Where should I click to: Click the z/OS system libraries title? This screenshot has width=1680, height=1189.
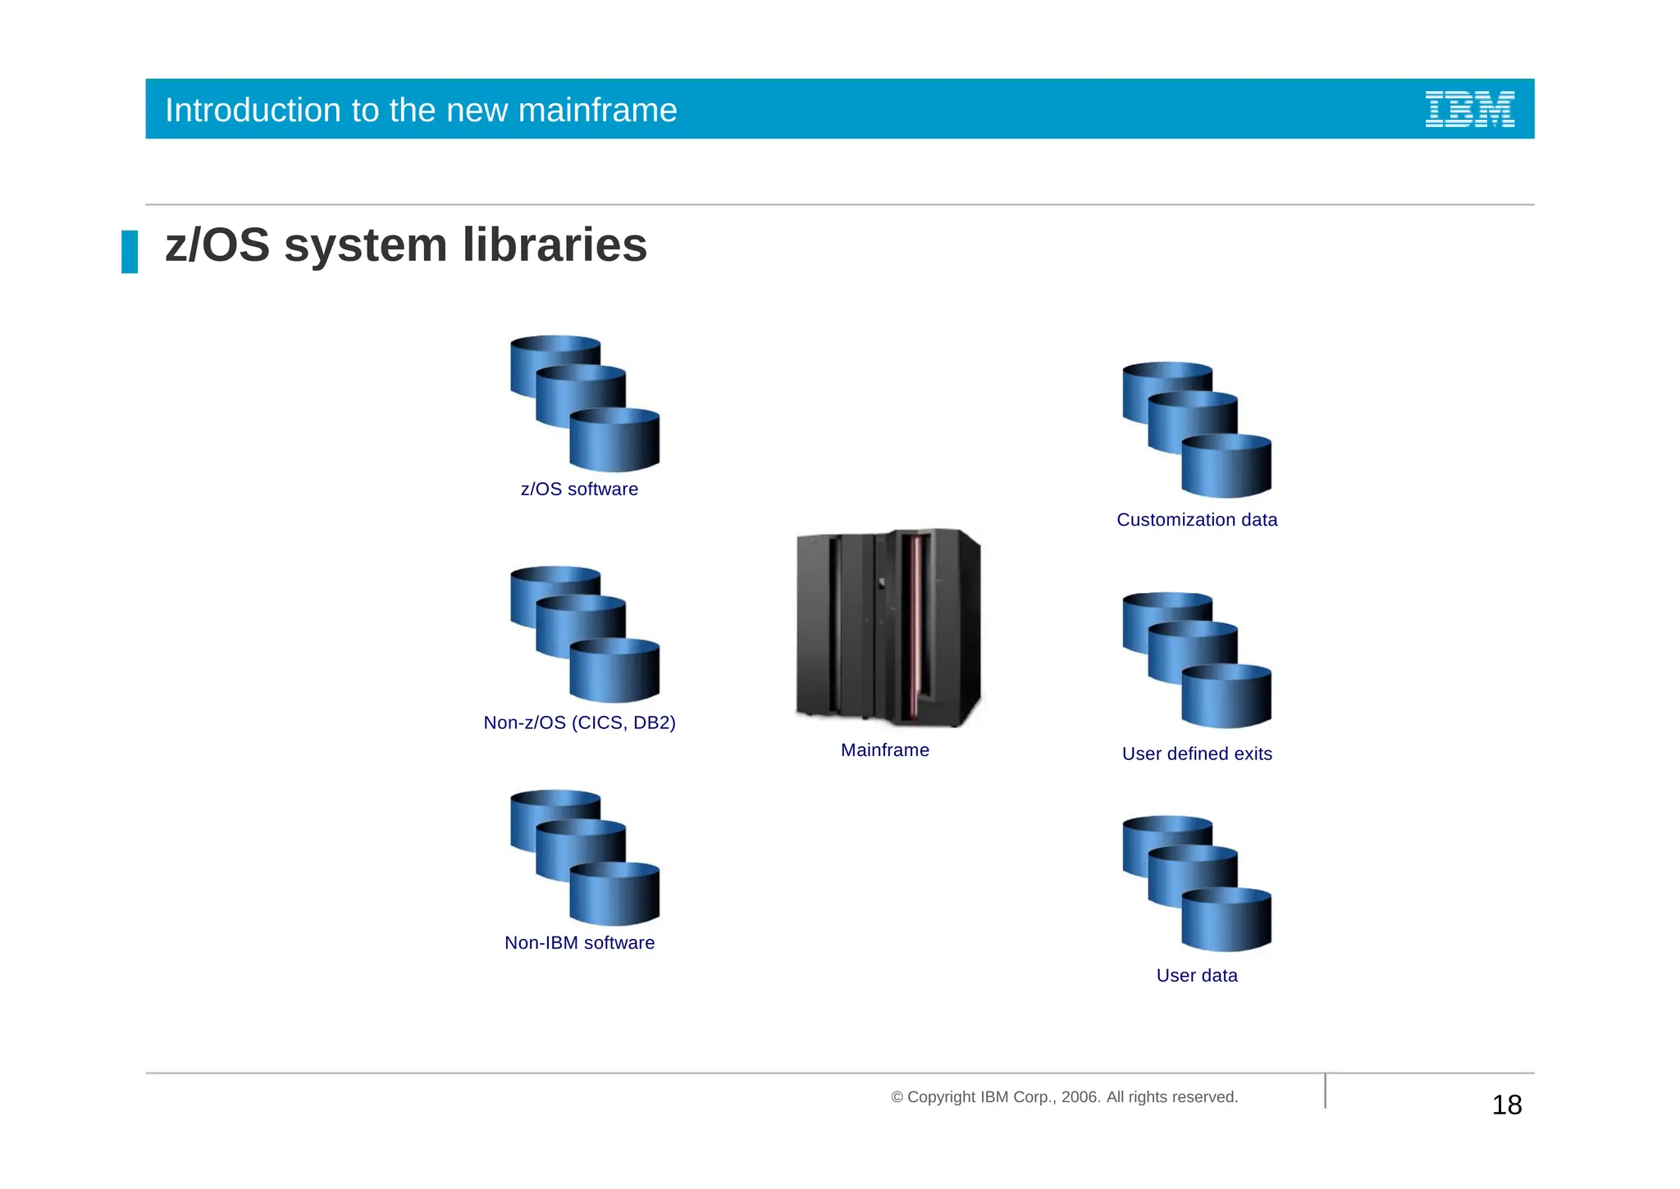[406, 245]
